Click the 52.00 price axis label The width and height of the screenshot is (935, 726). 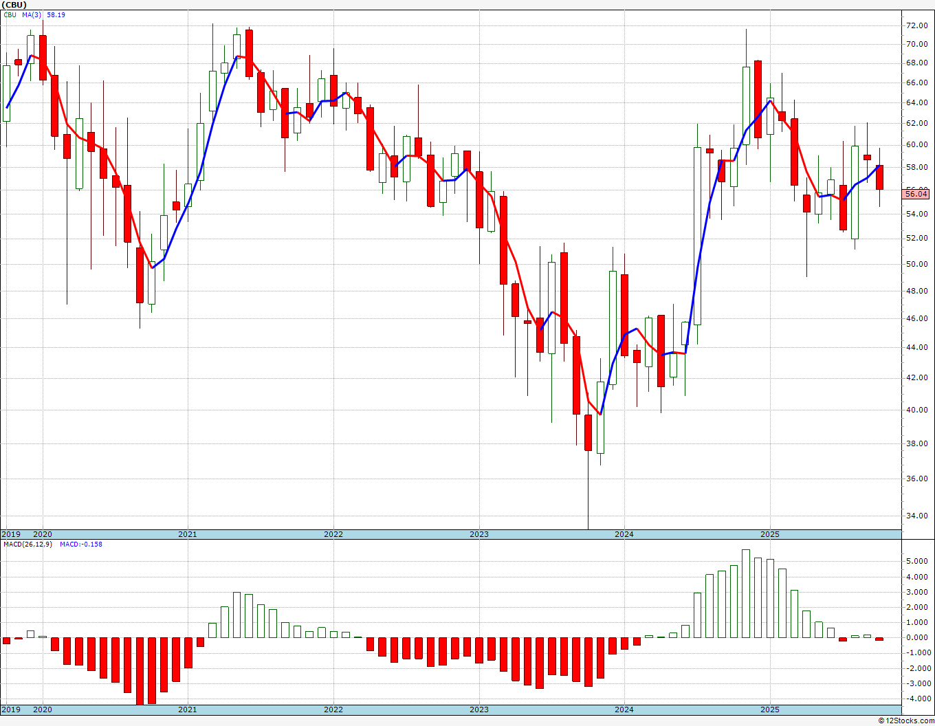[x=916, y=239]
